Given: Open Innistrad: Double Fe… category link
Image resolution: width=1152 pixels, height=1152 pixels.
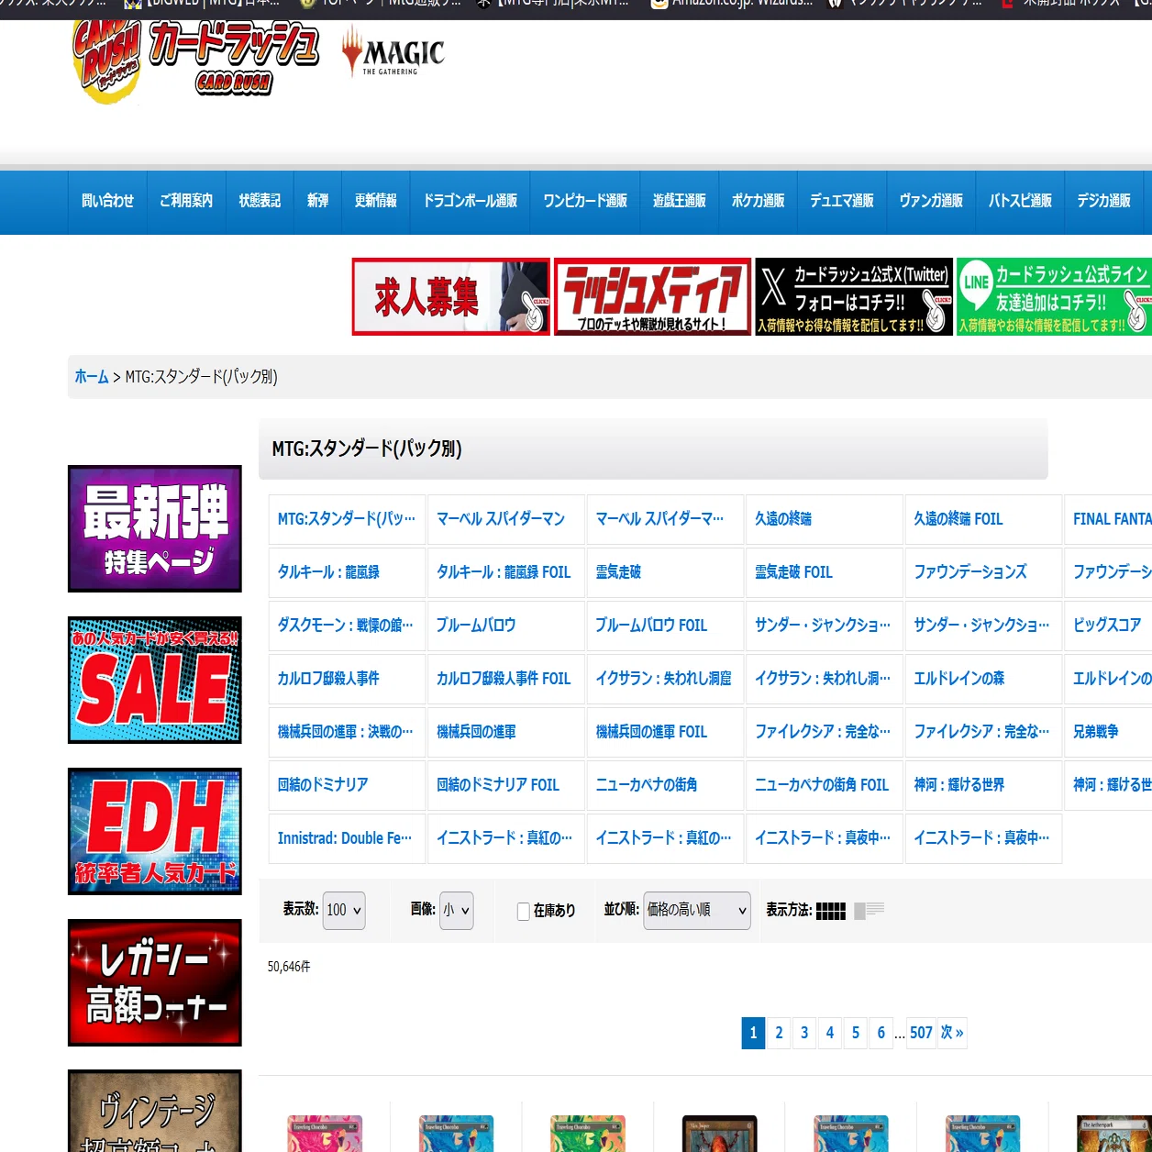Looking at the screenshot, I should [x=347, y=838].
